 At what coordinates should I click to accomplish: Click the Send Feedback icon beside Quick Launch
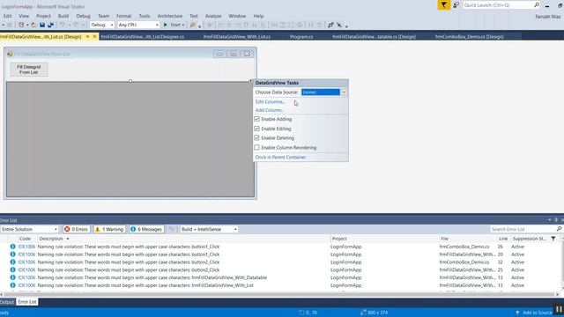pos(456,5)
